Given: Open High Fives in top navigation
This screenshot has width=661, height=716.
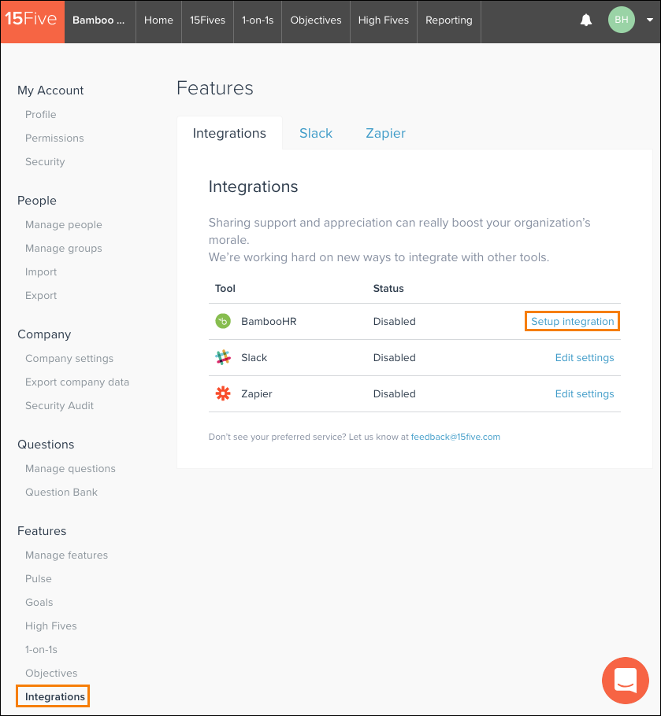Looking at the screenshot, I should (x=384, y=20).
